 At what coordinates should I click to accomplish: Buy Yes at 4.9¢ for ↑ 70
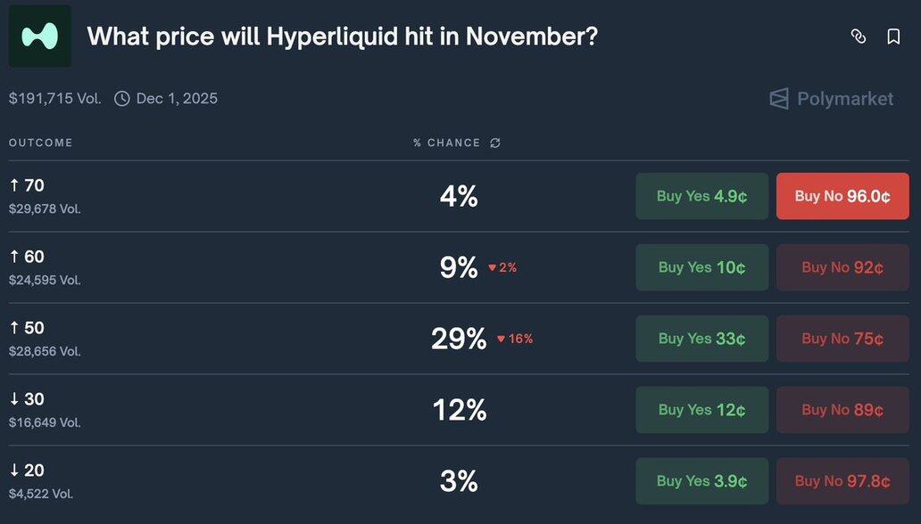[x=701, y=196]
